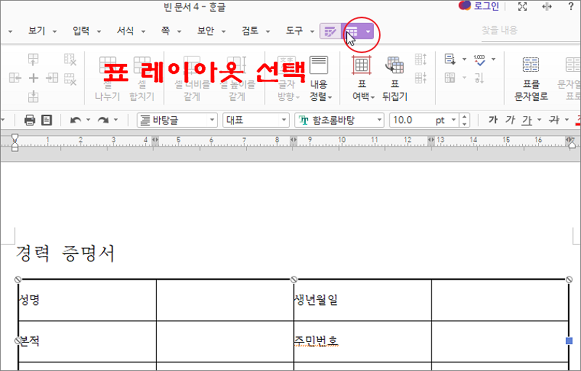The height and width of the screenshot is (371, 581).
Task: Click the undo arrow icon
Action: [76, 120]
